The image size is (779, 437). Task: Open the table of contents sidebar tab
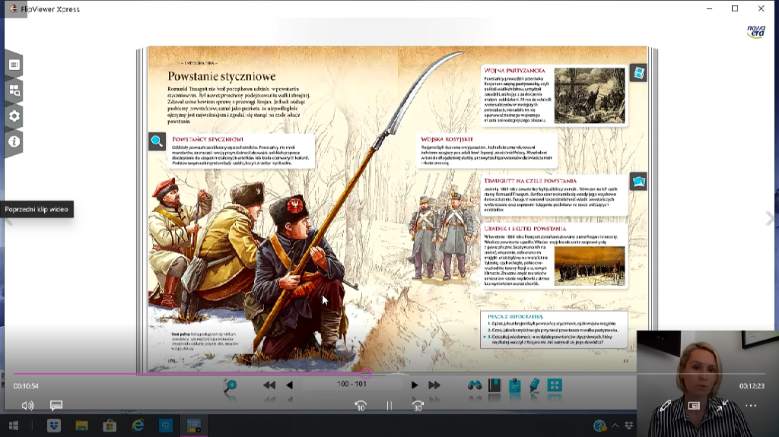point(14,65)
